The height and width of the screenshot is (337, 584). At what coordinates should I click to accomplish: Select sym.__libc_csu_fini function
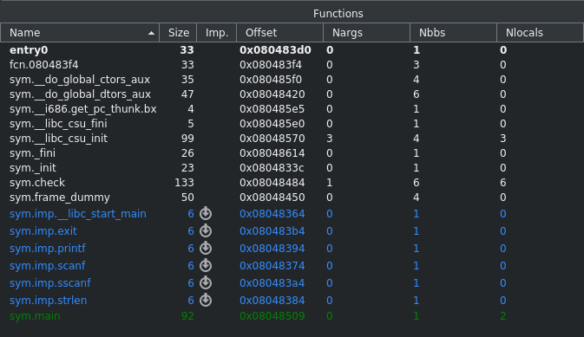(x=58, y=124)
